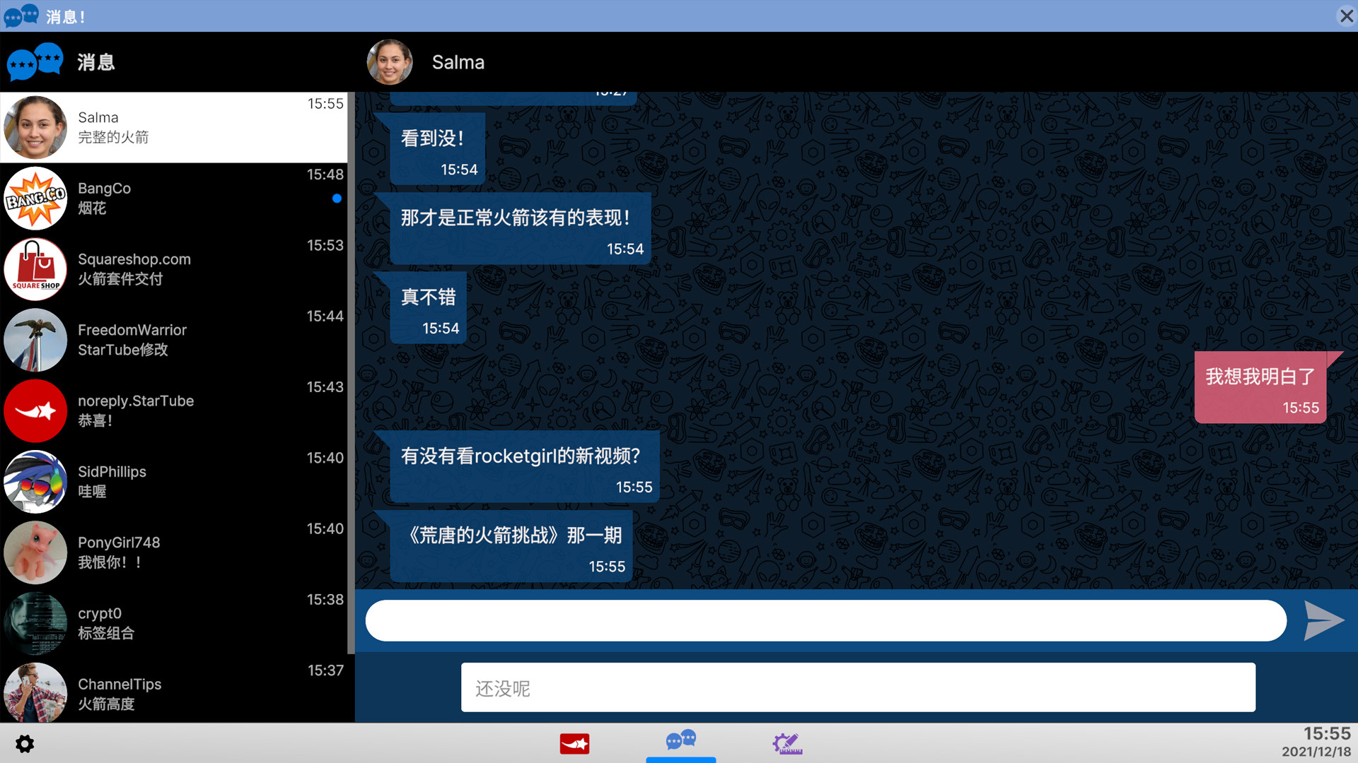Click Salma's avatar in chat header
This screenshot has height=763, width=1358.
click(x=390, y=62)
